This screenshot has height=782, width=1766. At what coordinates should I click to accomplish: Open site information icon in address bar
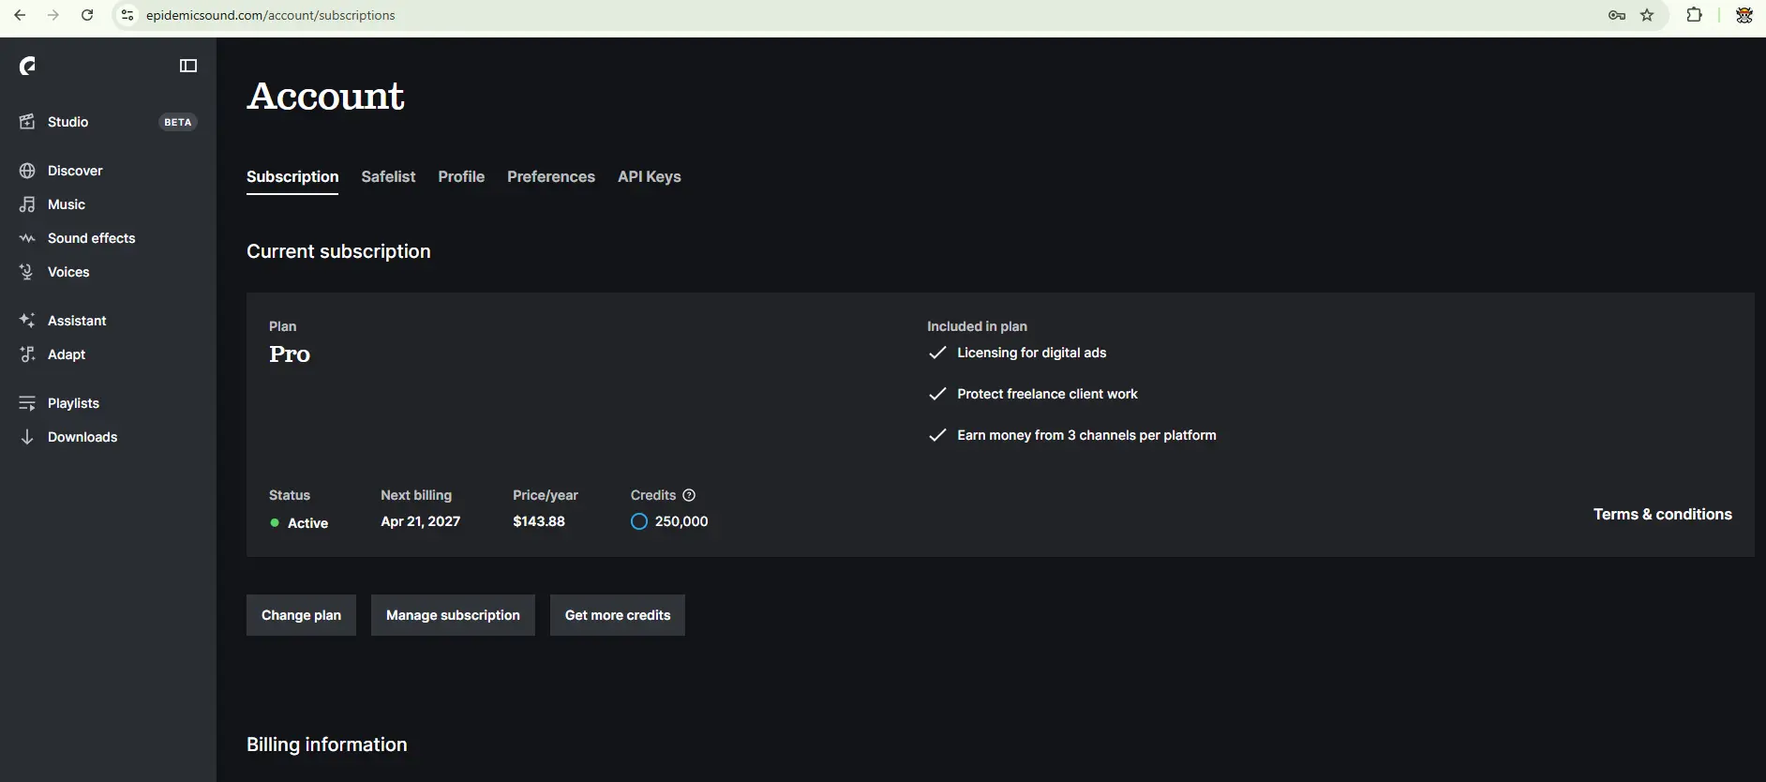(127, 15)
